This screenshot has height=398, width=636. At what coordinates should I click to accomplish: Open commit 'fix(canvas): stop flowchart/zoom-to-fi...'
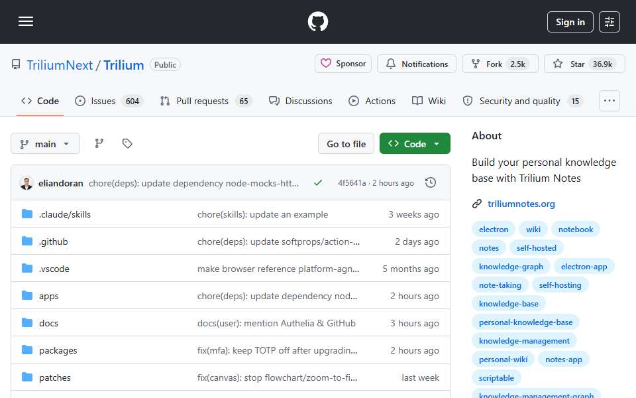tap(277, 377)
